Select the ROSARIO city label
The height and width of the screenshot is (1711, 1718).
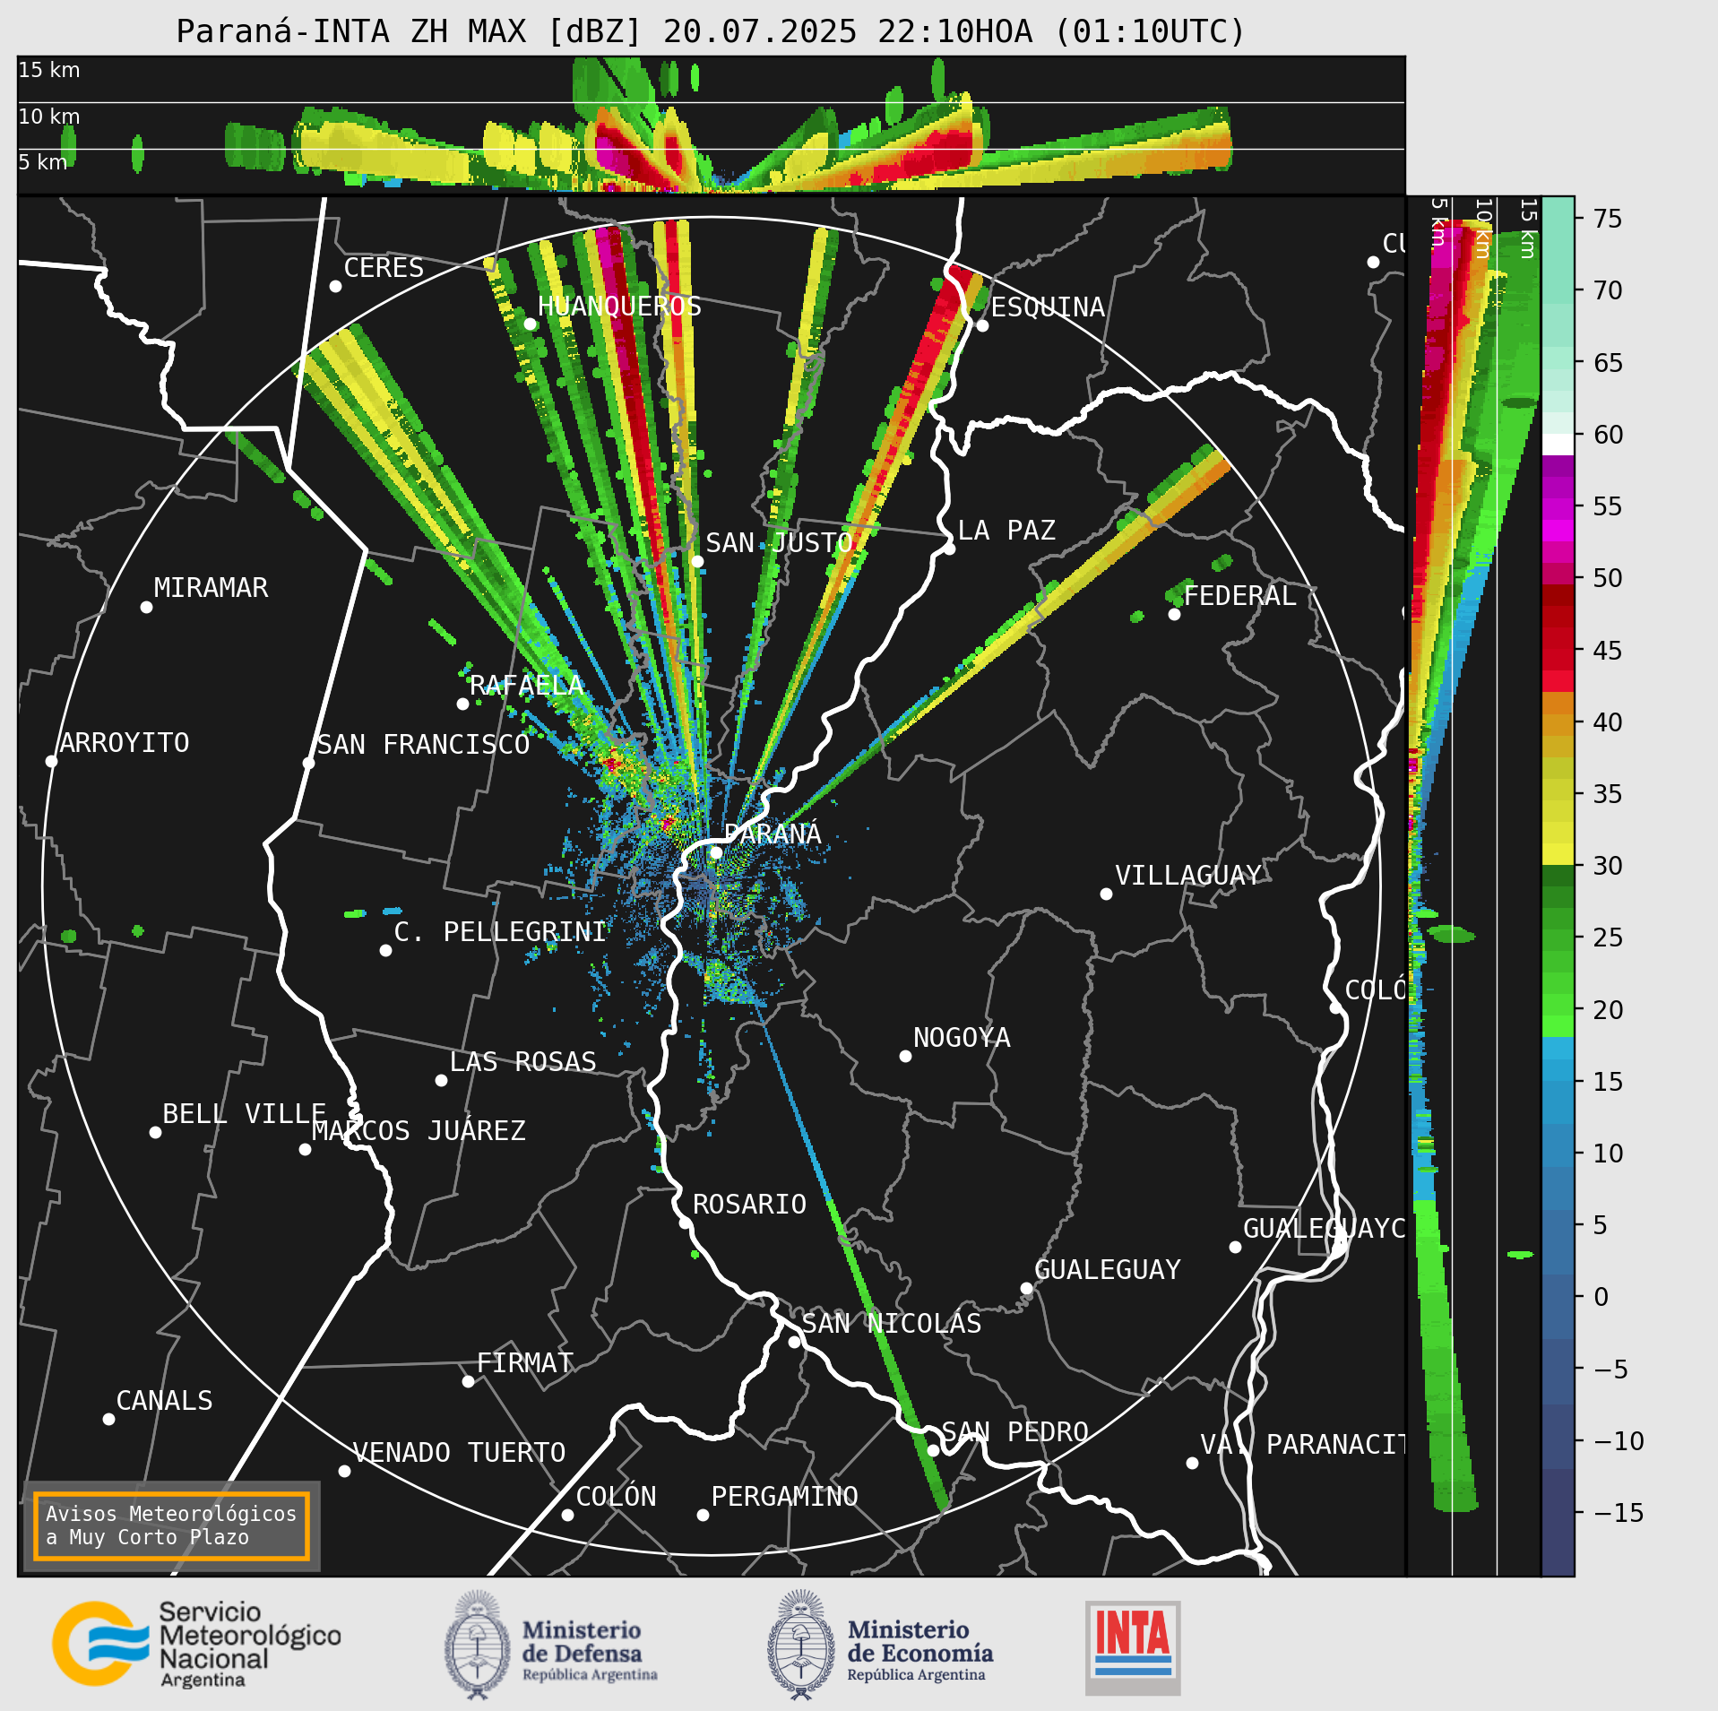point(749,1204)
